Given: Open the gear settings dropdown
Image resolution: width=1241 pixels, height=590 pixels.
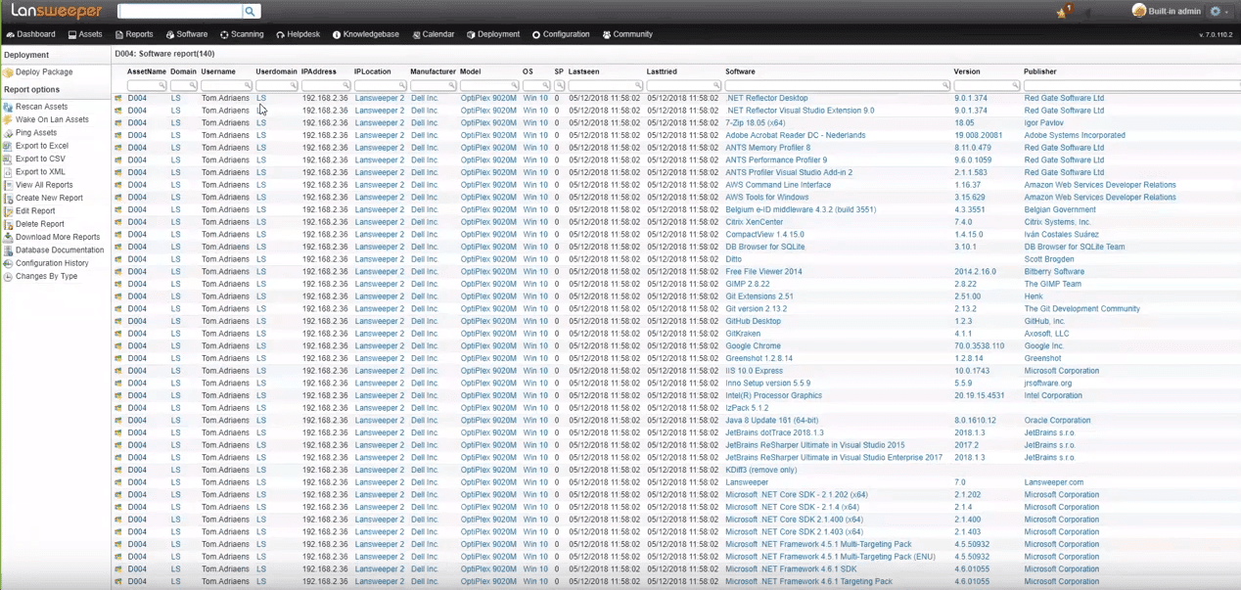Looking at the screenshot, I should (1219, 12).
